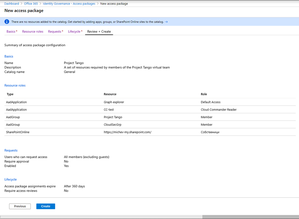Click the package description value text
This screenshot has width=299, height=219.
pyautogui.click(x=117, y=67)
